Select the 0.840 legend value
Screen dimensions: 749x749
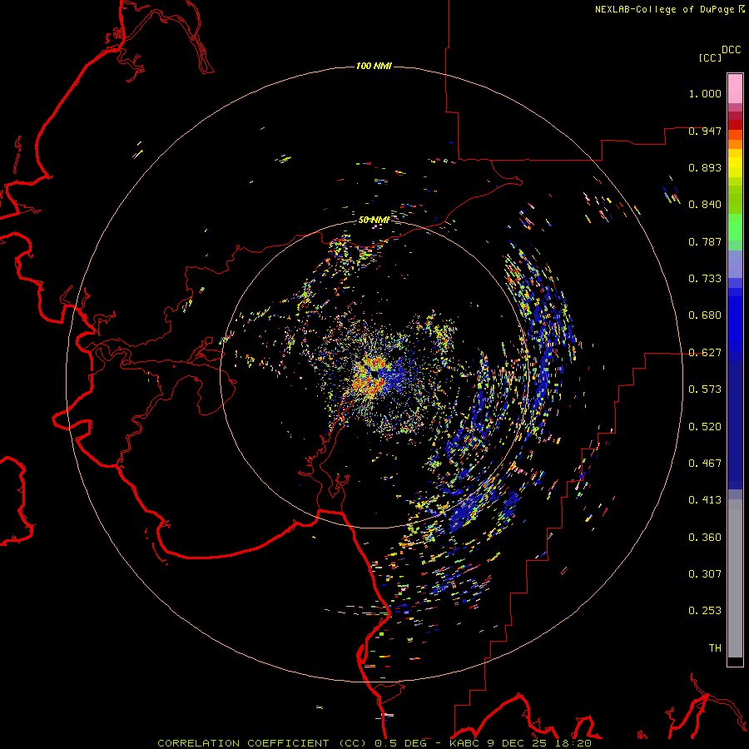[705, 205]
